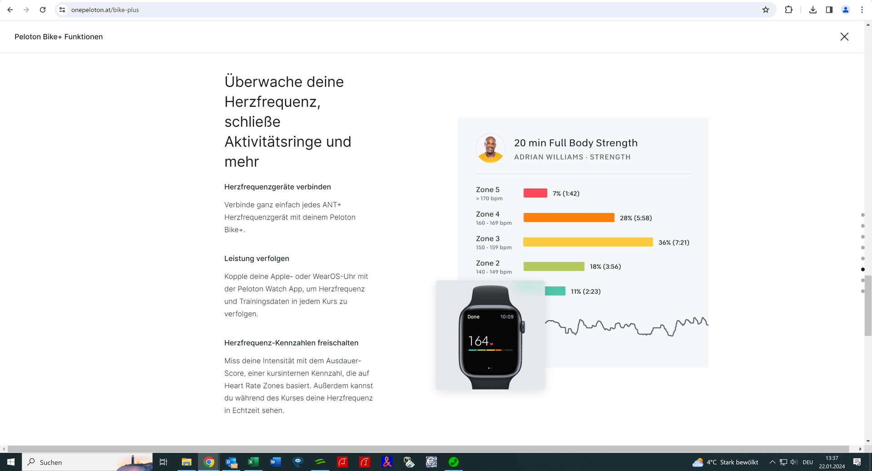
Task: Open network settings from system tray
Action: [783, 462]
